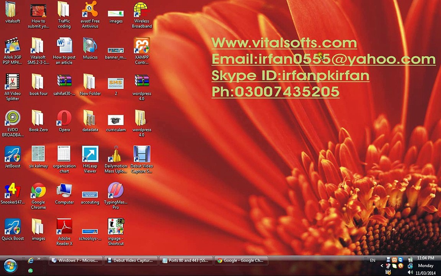Launch Adobe Reader X shortcut
The image size is (441, 276).
64,232
